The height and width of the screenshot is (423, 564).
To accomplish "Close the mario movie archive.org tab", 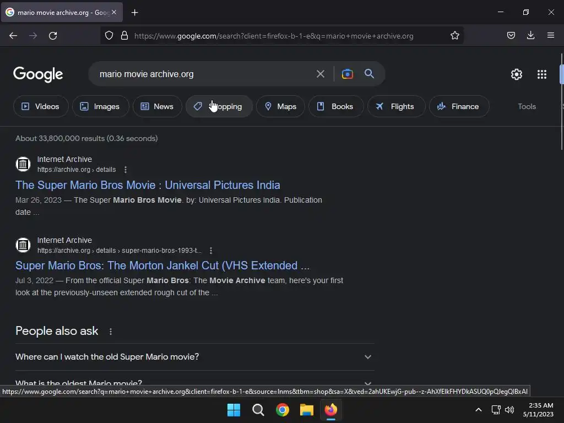I will click(x=114, y=12).
